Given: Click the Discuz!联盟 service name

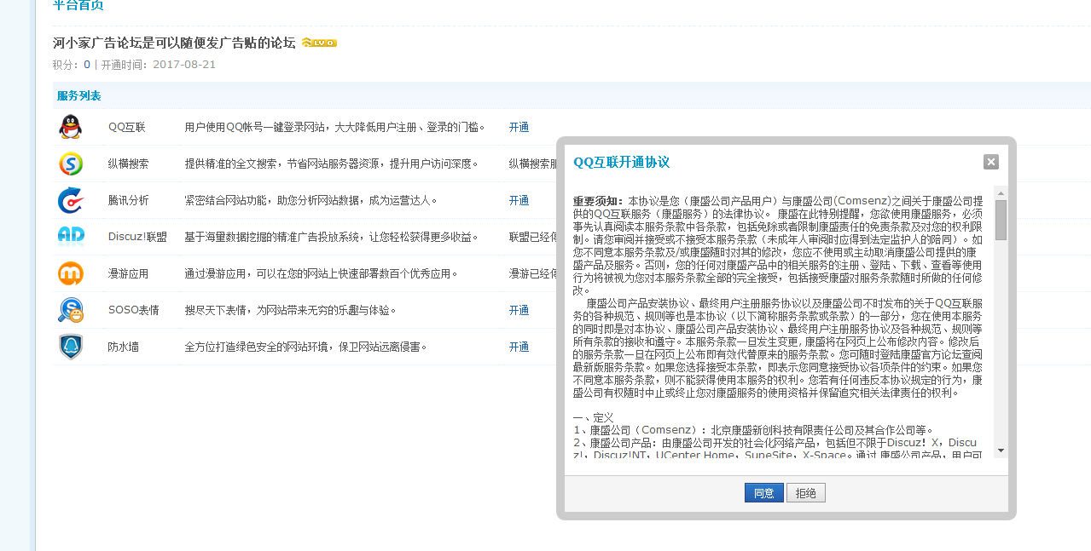Looking at the screenshot, I should click(x=137, y=238).
